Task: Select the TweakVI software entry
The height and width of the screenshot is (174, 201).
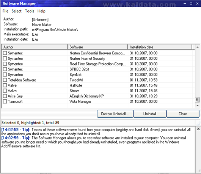Action: coord(76,80)
